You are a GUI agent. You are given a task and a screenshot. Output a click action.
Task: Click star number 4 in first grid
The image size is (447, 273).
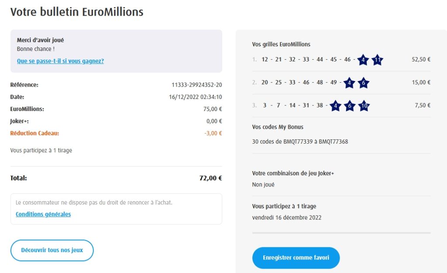(x=363, y=60)
